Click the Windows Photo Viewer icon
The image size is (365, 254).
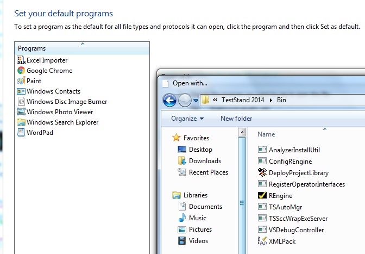21,111
